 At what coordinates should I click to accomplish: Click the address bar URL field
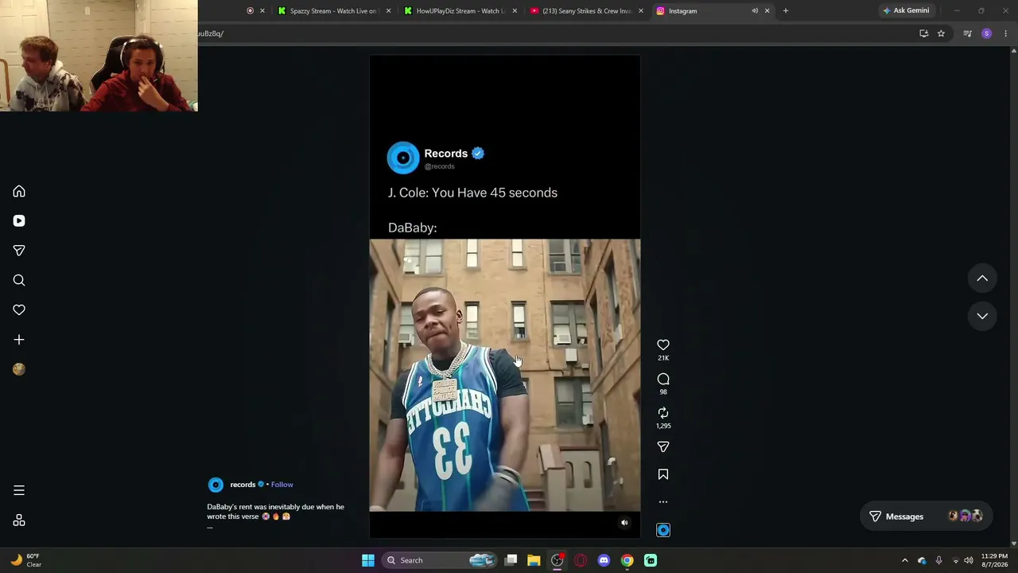click(x=557, y=33)
